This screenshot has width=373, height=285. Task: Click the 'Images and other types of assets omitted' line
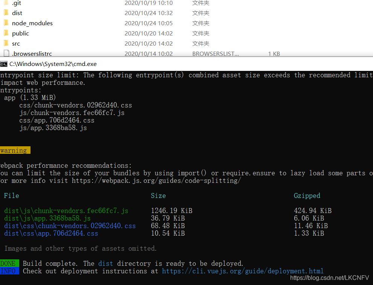[81, 248]
